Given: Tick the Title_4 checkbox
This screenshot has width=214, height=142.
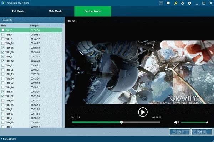Looking at the screenshot, I should [x=3, y=35].
